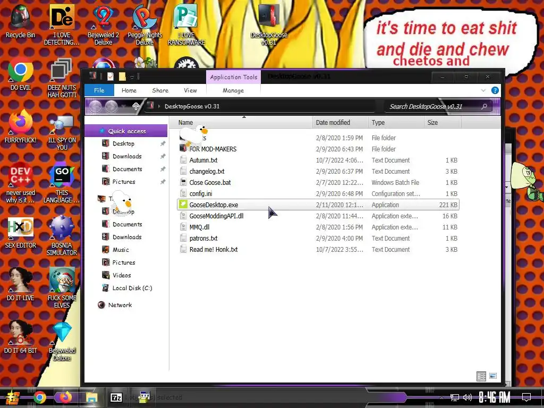Open Local Disk (C:) in navigation pane
Image resolution: width=544 pixels, height=408 pixels.
point(132,288)
